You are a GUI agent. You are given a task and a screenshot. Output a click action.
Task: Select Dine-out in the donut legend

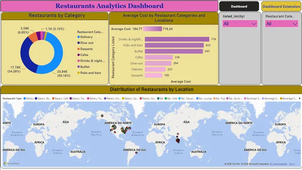click(x=85, y=43)
